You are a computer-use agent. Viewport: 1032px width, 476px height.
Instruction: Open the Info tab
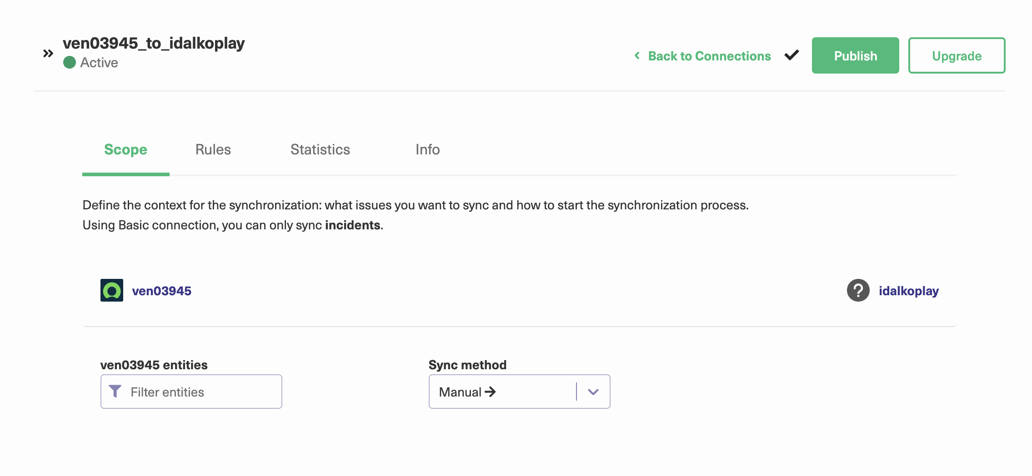tap(427, 150)
